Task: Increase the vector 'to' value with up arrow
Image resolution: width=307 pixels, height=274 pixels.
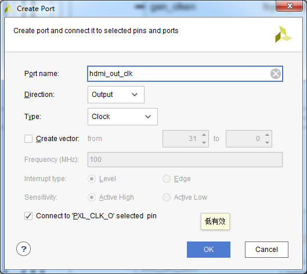Action: point(267,135)
